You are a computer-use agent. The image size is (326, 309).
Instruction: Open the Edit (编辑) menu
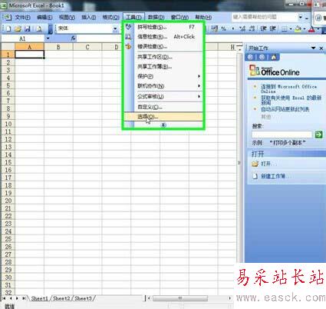point(44,17)
